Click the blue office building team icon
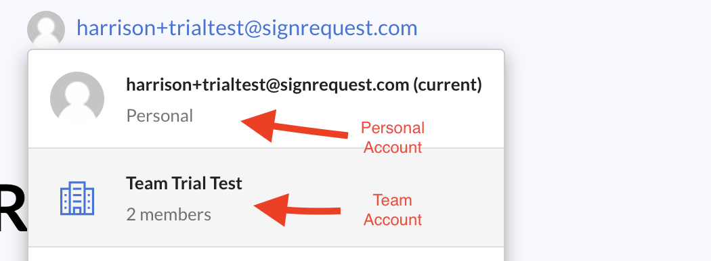Screen dimensions: 711x261 (77, 198)
